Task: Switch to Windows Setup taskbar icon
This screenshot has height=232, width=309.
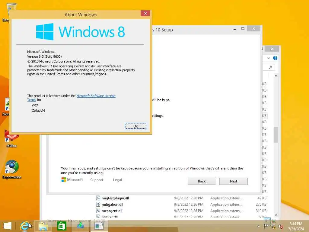Action: click(x=80, y=226)
